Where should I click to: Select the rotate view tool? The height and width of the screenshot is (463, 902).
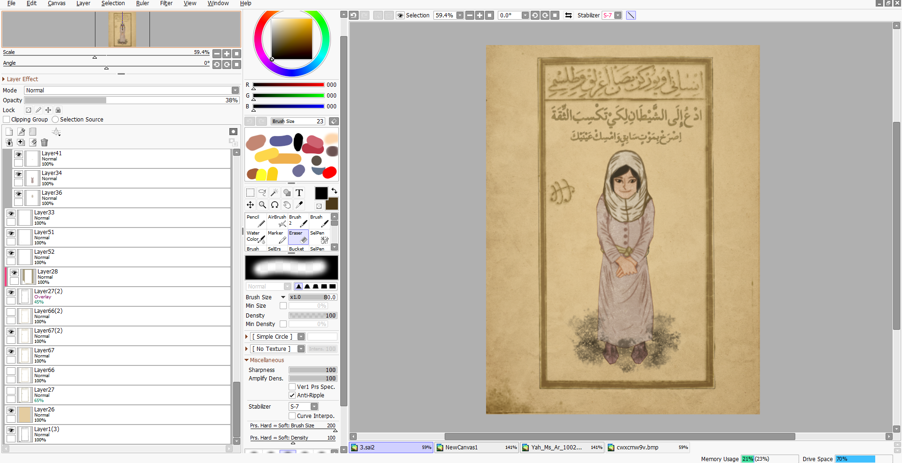pyautogui.click(x=275, y=205)
